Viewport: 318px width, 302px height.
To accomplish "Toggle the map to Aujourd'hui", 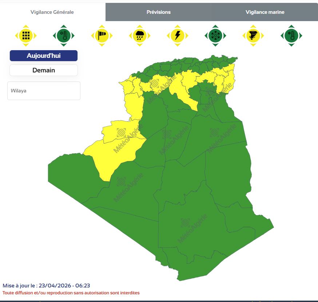I will click(44, 56).
